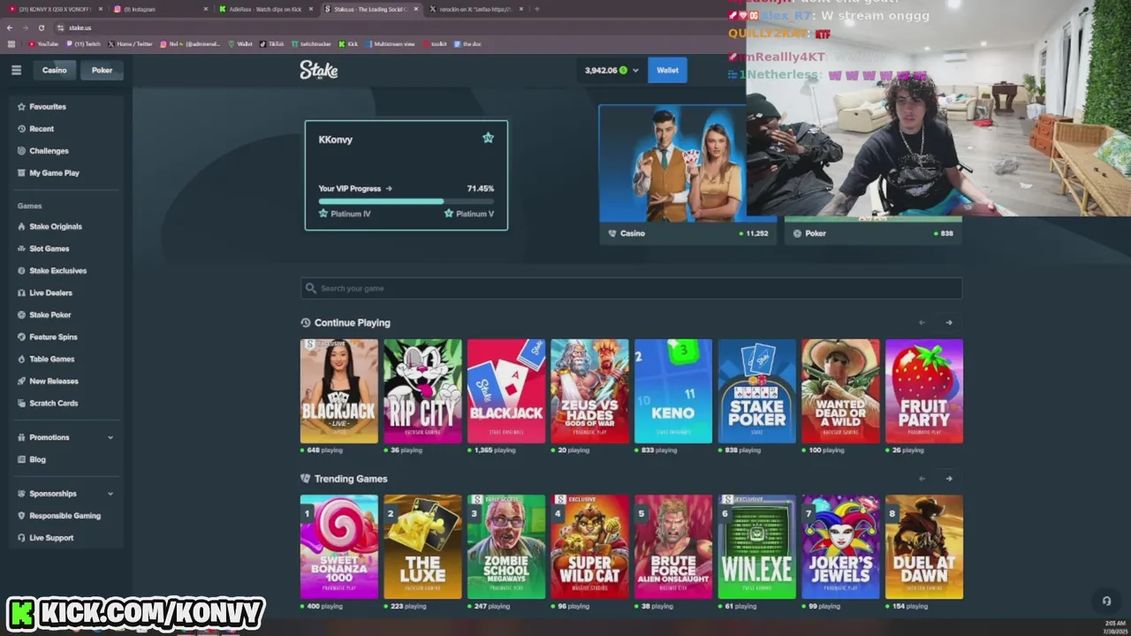Click the Stake logo

318,70
